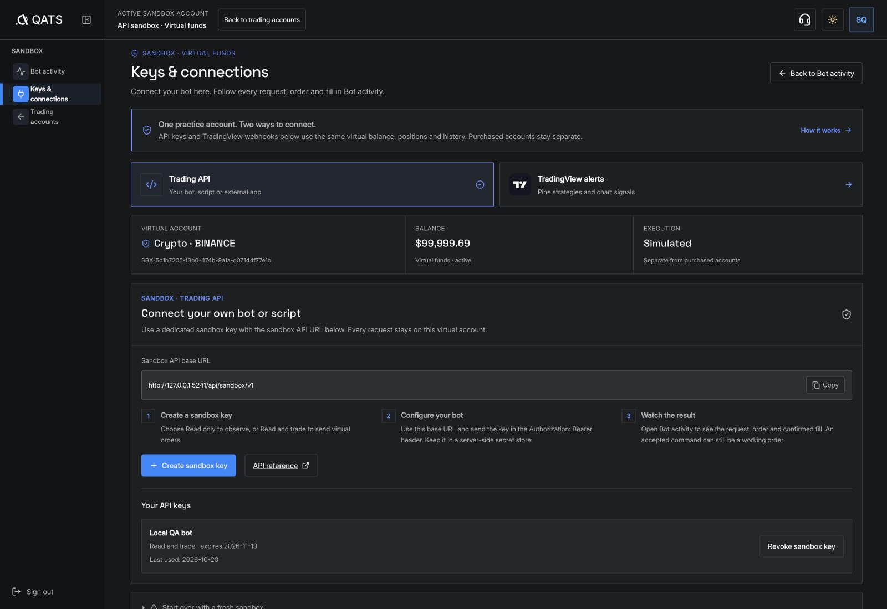887x609 pixels.
Task: Toggle light theme sun icon
Action: pyautogui.click(x=832, y=20)
